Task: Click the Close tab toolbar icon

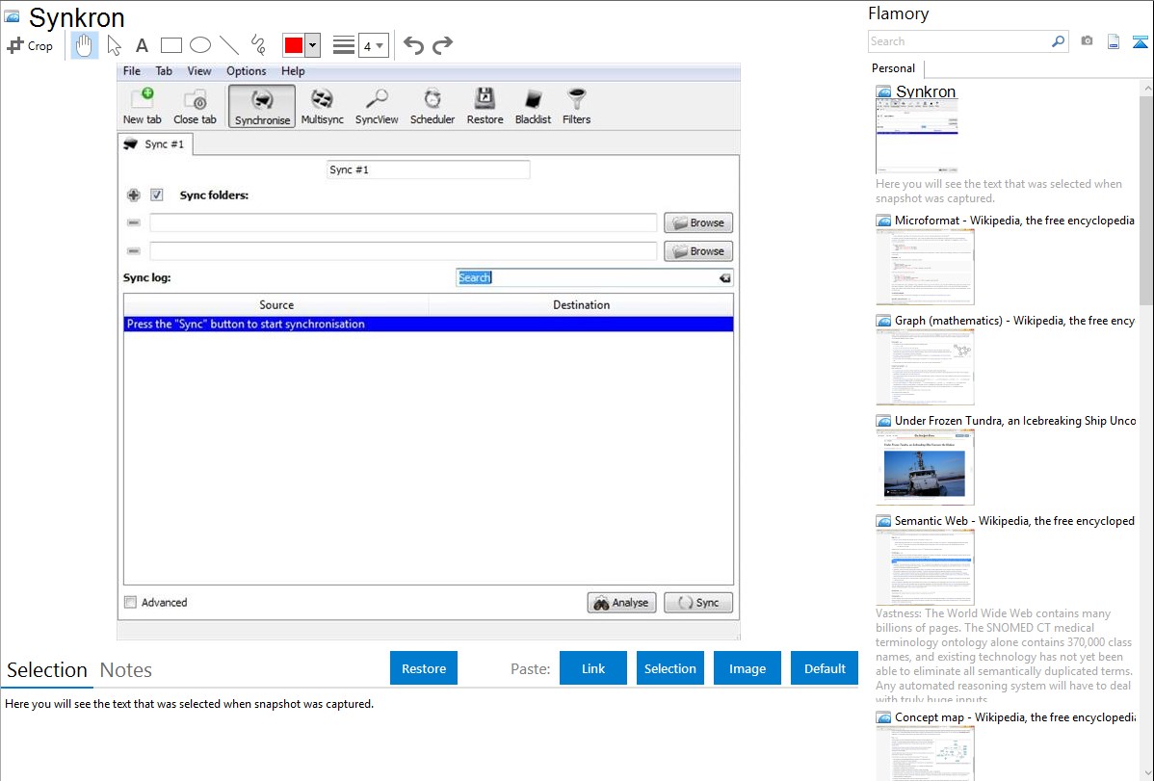Action: [x=195, y=106]
